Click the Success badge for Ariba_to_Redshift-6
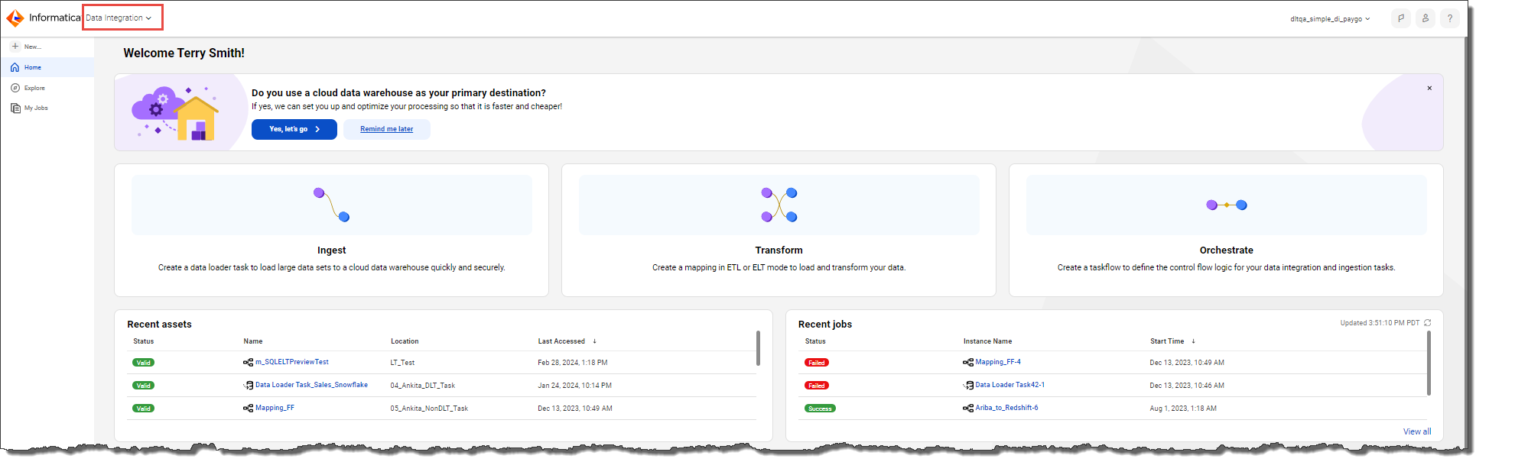The width and height of the screenshot is (1515, 462). pyautogui.click(x=820, y=409)
